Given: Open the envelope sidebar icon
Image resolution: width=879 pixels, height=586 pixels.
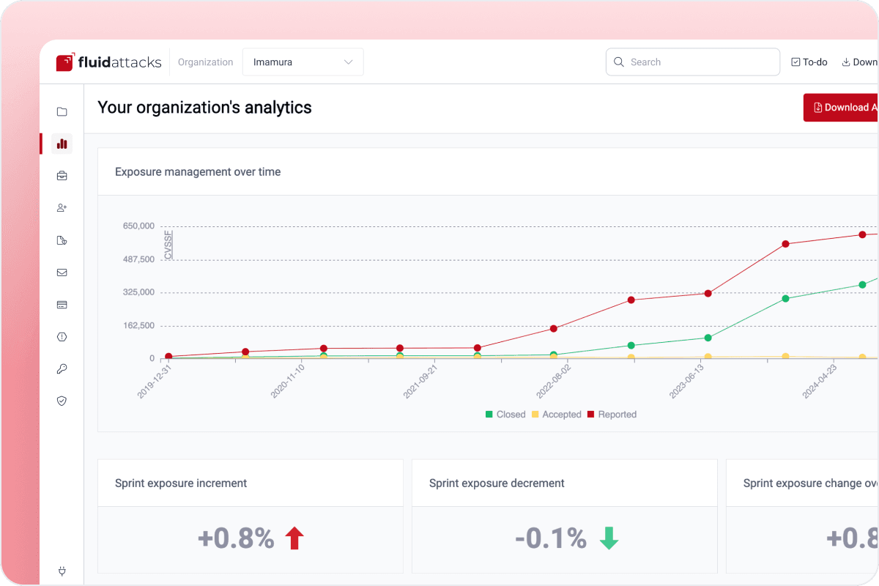Looking at the screenshot, I should click(x=62, y=272).
